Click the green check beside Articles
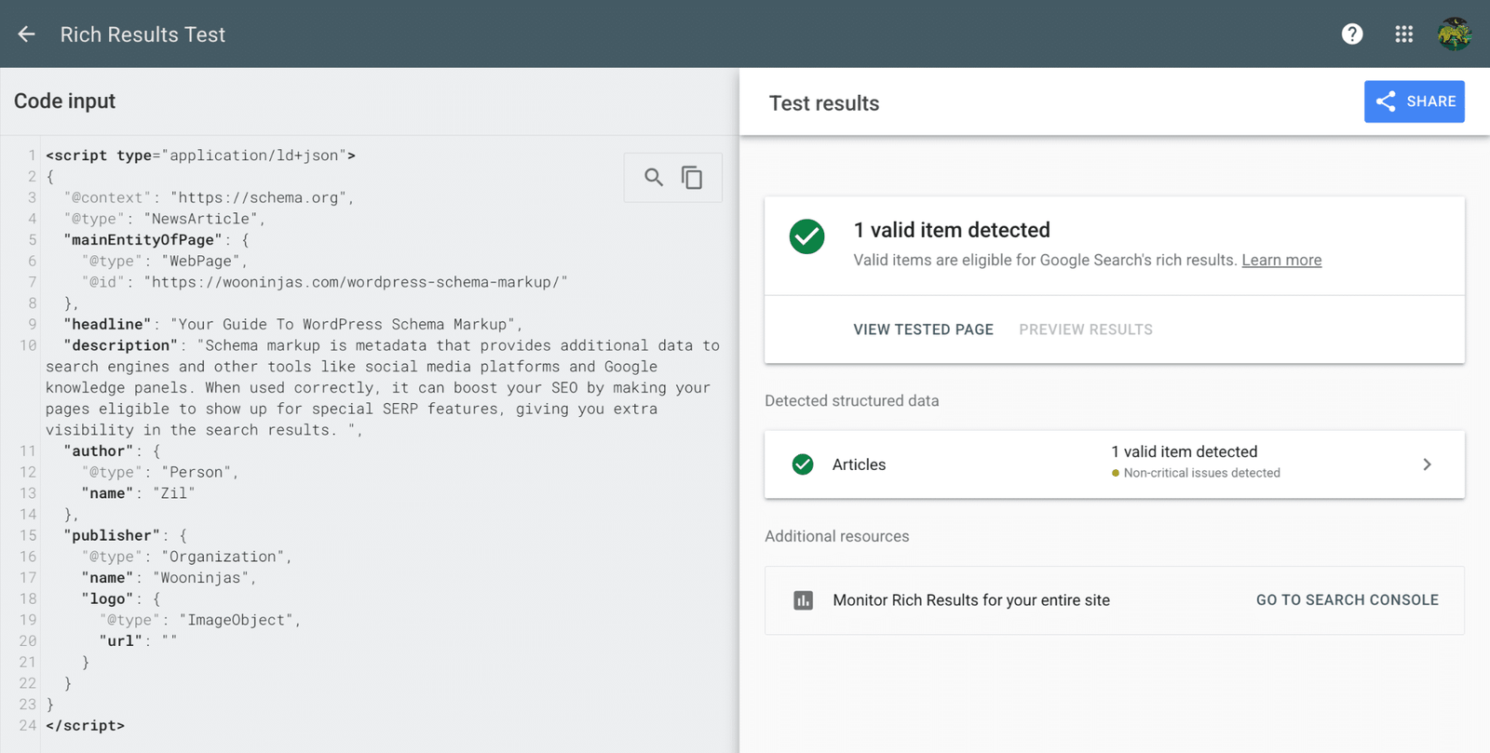 [803, 464]
